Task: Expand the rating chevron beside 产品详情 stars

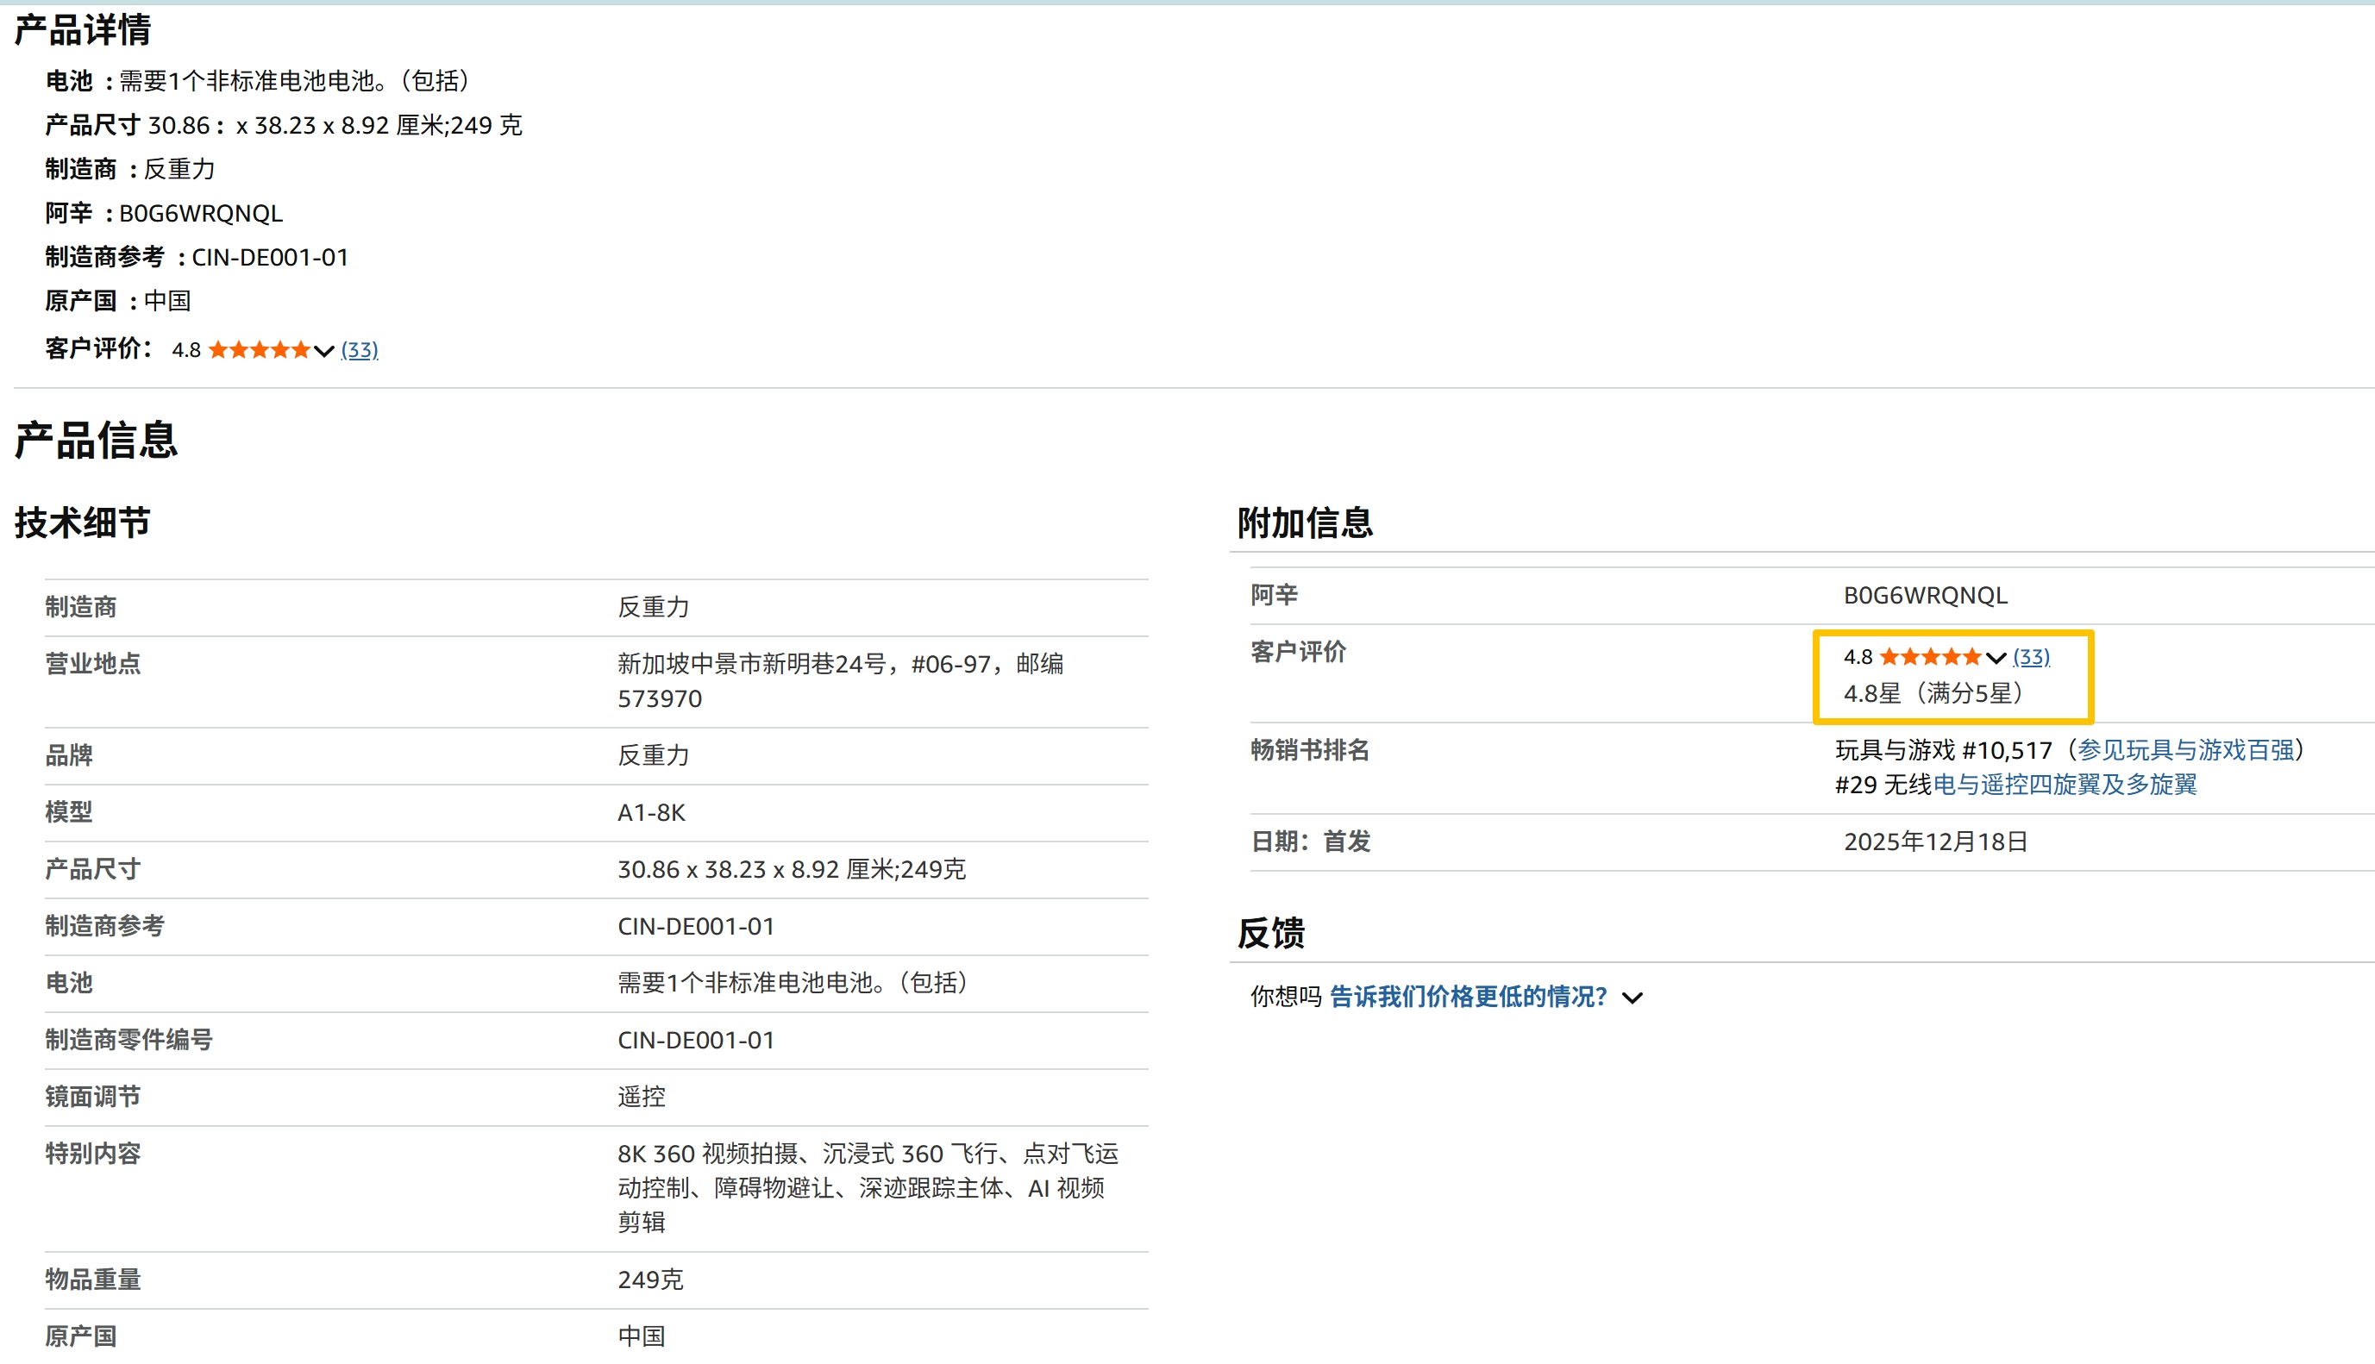Action: (324, 351)
